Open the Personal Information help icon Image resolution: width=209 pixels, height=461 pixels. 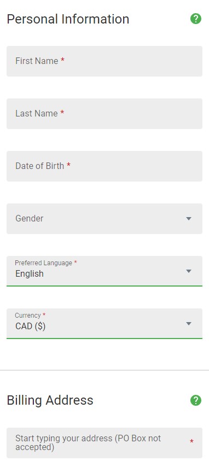tap(196, 19)
